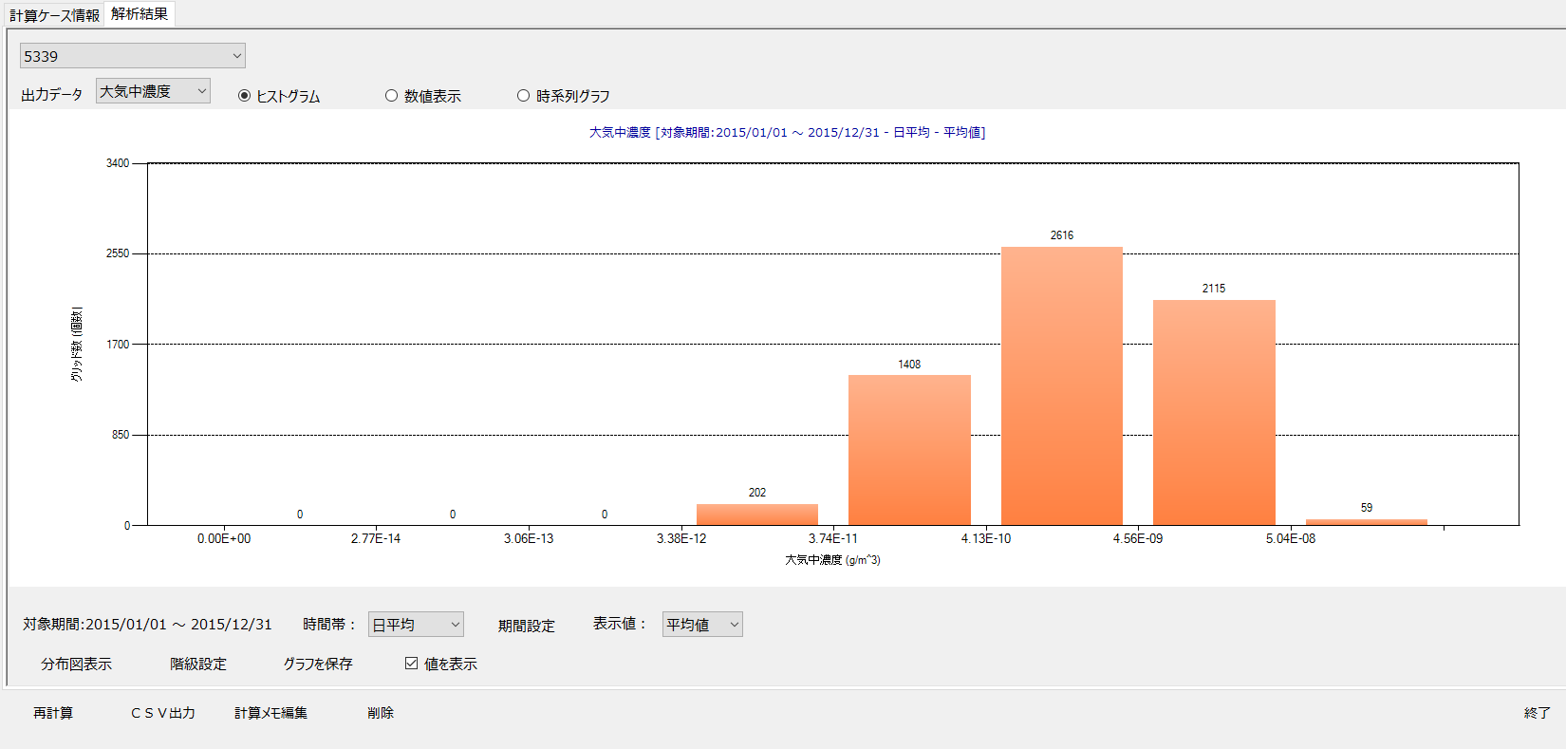The image size is (1566, 749).
Task: Open 計算メモ編集
Action: (x=270, y=713)
